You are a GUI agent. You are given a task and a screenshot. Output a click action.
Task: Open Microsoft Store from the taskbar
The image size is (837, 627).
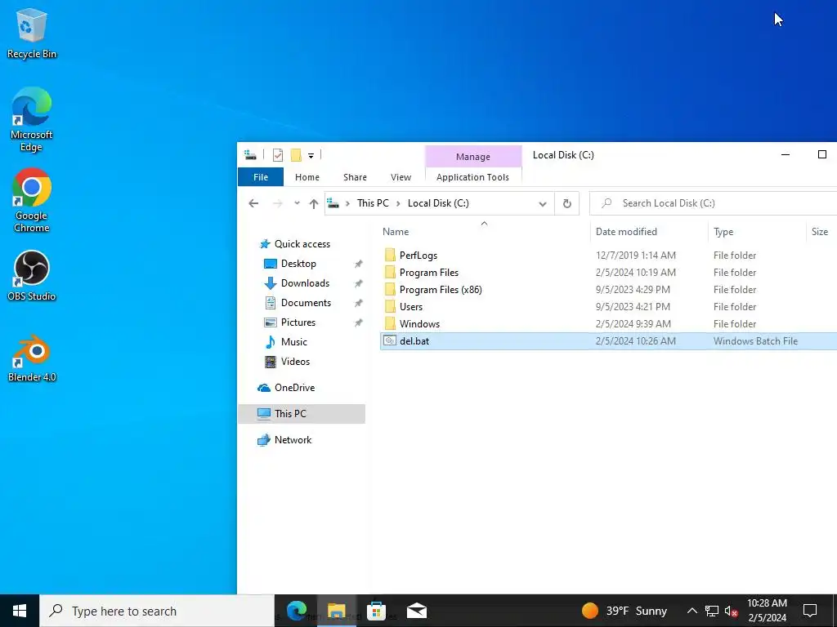coord(376,611)
